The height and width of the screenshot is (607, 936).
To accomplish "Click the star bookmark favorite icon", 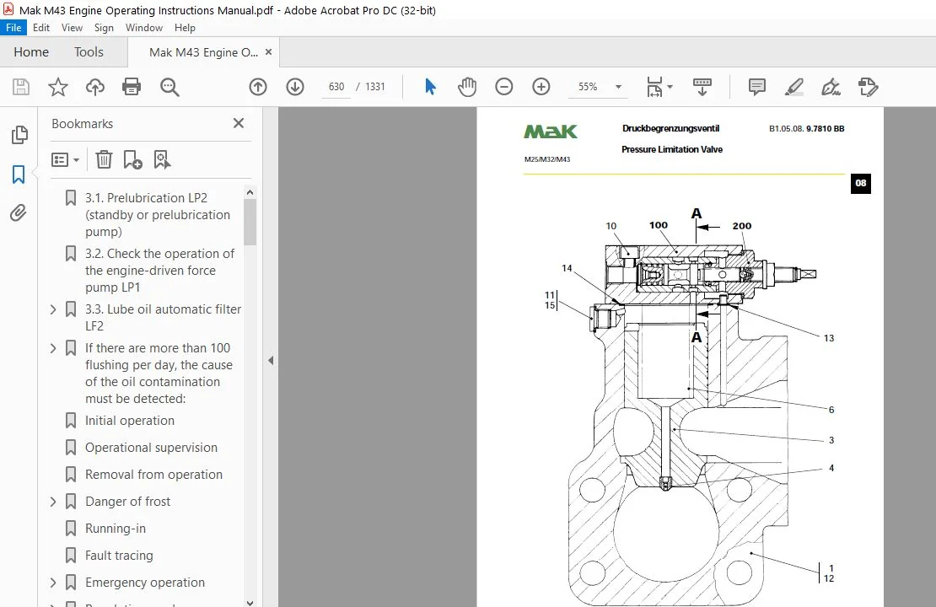I will [x=58, y=87].
